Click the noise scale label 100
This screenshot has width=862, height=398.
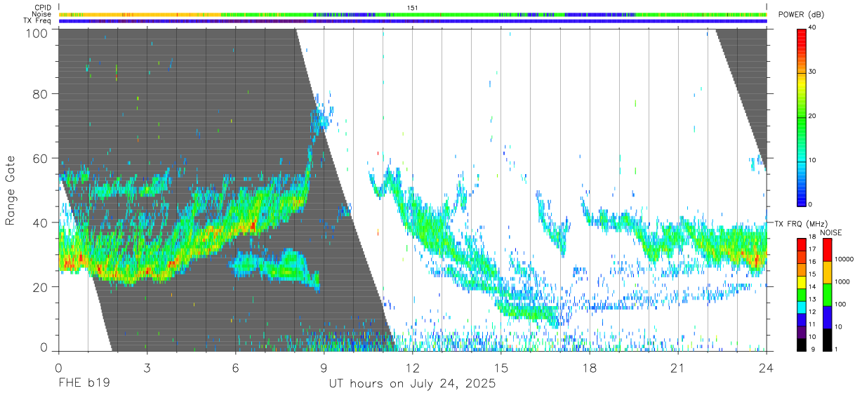[x=840, y=304]
